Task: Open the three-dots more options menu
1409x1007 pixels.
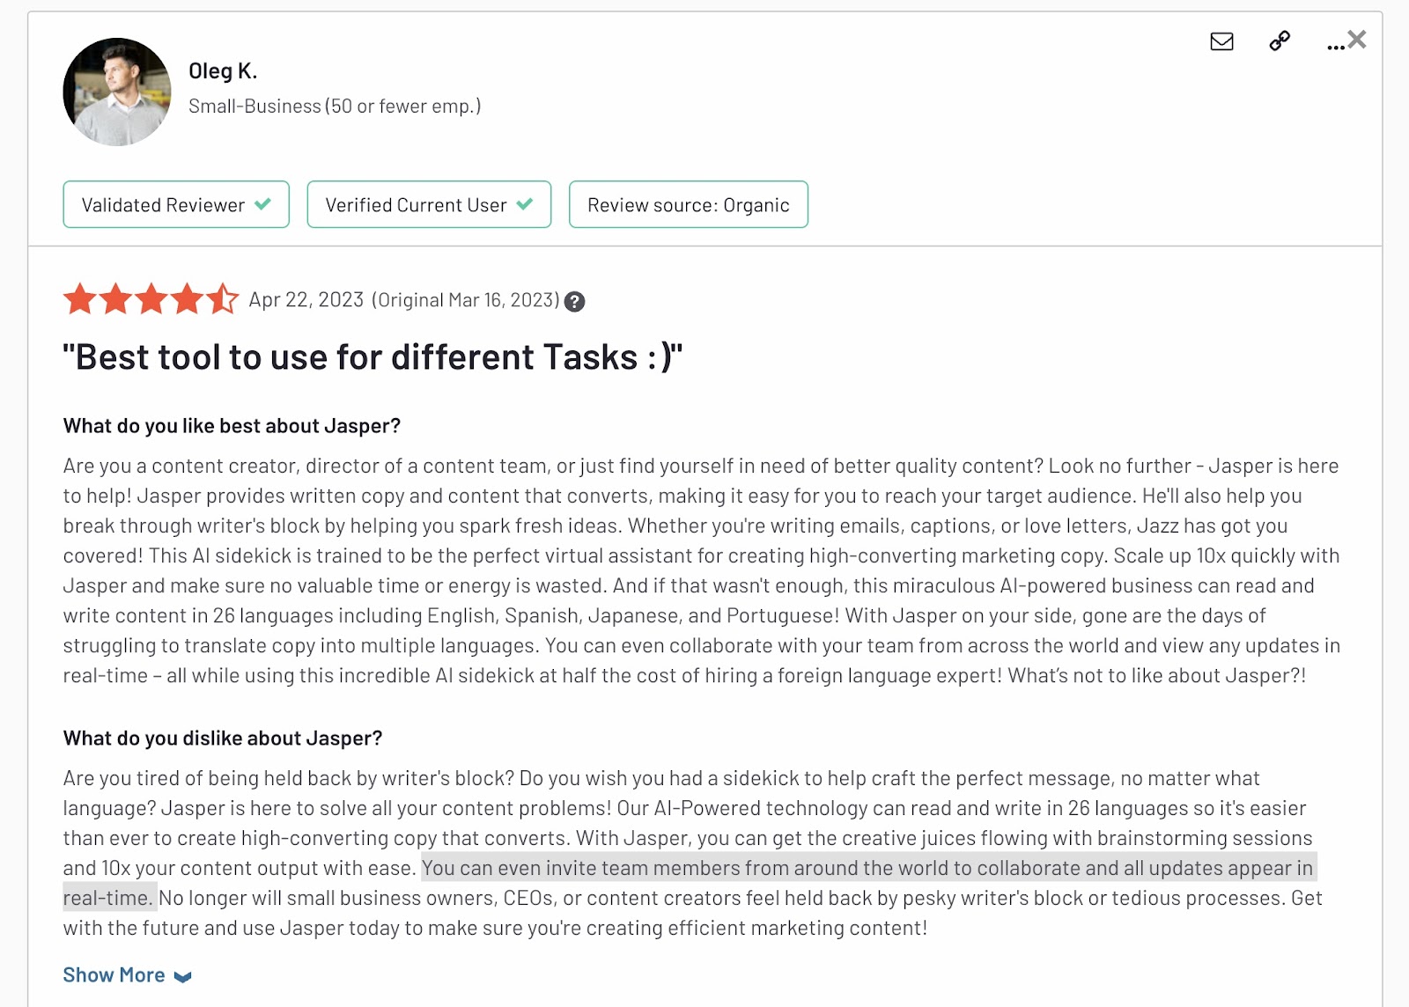Action: tap(1335, 47)
